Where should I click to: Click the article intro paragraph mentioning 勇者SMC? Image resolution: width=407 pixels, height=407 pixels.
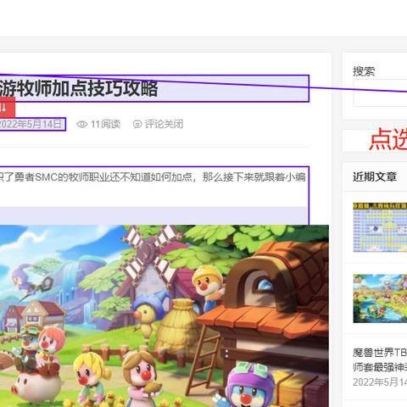click(153, 177)
